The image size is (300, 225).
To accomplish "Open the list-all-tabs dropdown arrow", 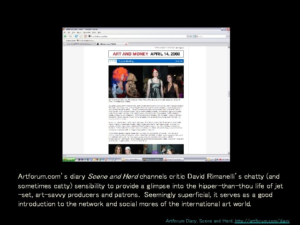I will 229,44.
